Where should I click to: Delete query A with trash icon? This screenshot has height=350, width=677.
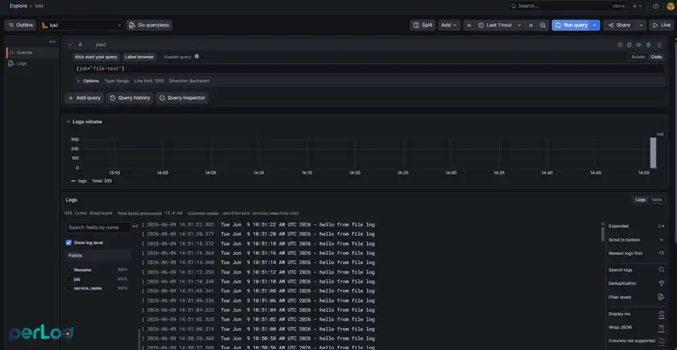pyautogui.click(x=649, y=45)
